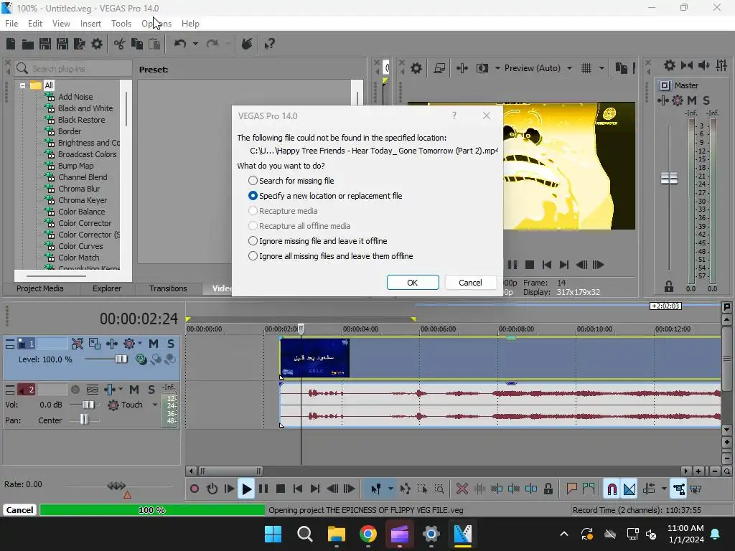
Task: Click the Save icon in toolbar
Action: (45, 44)
